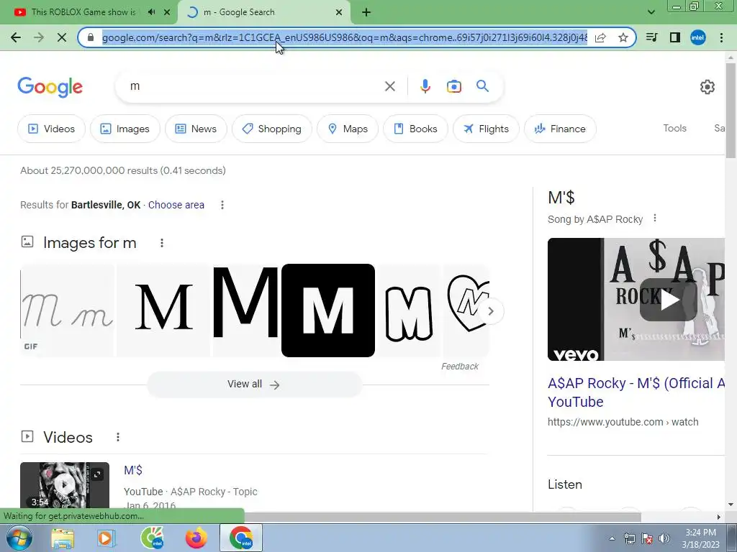Click View all images button
Screen dimensions: 737x552
coord(254,385)
